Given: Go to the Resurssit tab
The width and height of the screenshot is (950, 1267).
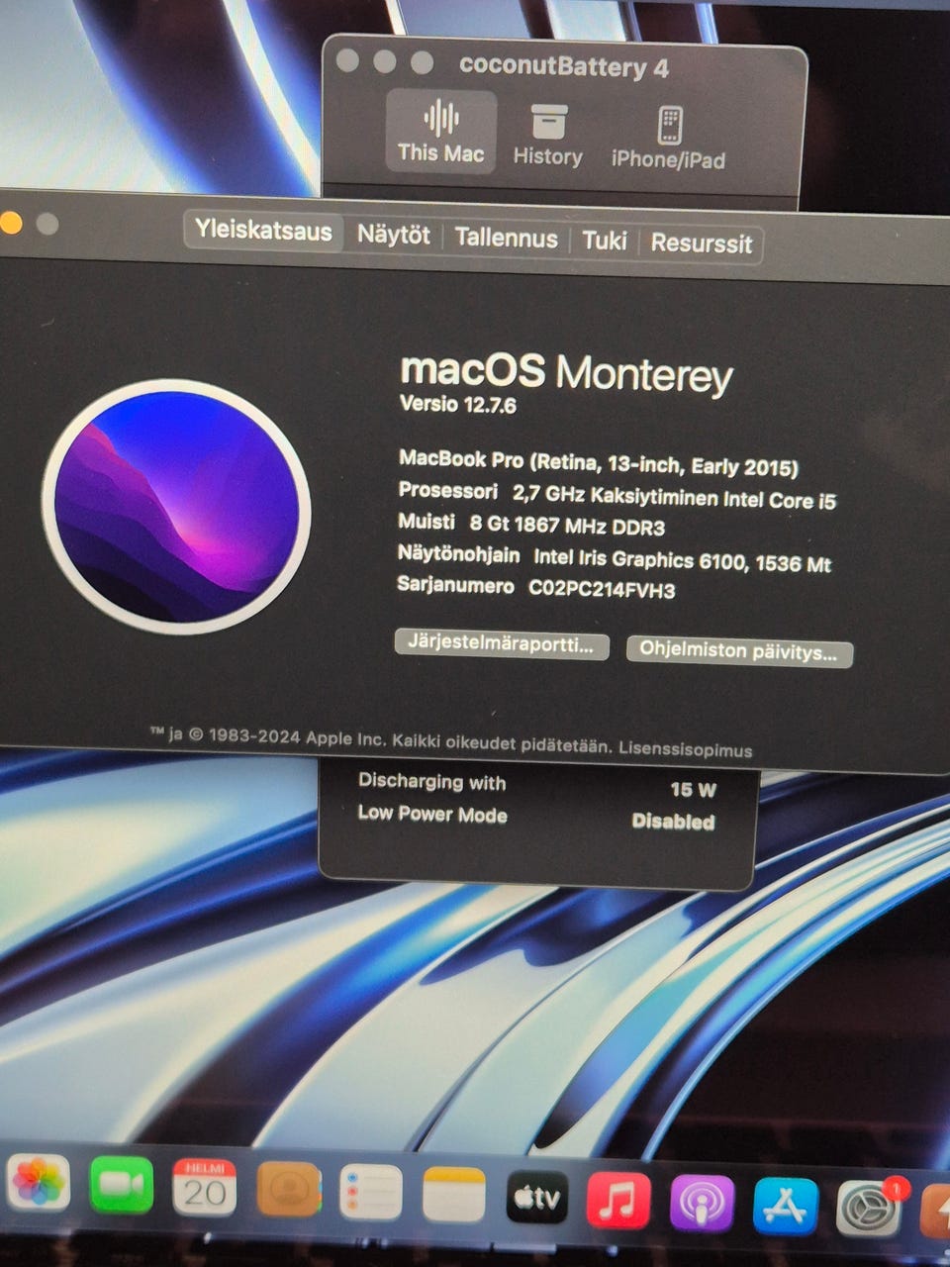Looking at the screenshot, I should (701, 244).
